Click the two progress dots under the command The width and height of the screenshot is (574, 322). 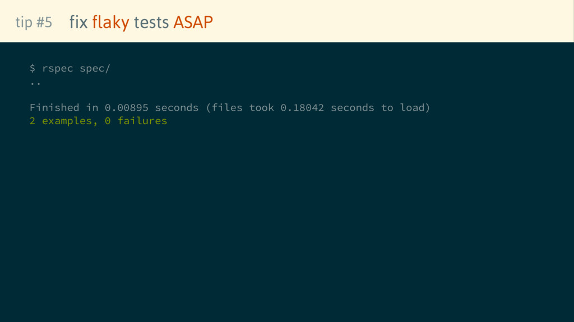click(x=35, y=84)
